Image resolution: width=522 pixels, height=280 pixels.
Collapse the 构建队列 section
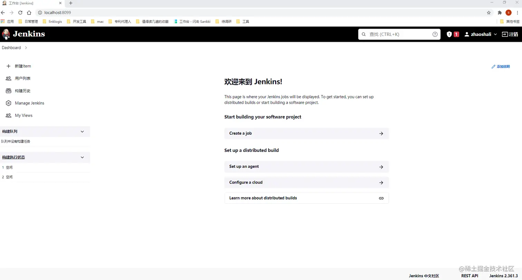[x=82, y=132]
